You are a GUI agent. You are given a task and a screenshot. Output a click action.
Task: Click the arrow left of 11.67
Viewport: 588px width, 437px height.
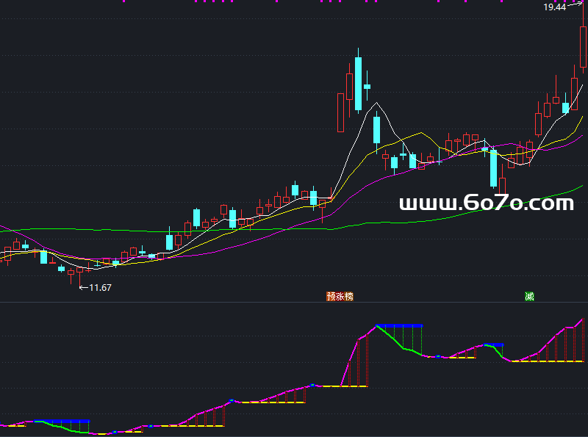(83, 288)
